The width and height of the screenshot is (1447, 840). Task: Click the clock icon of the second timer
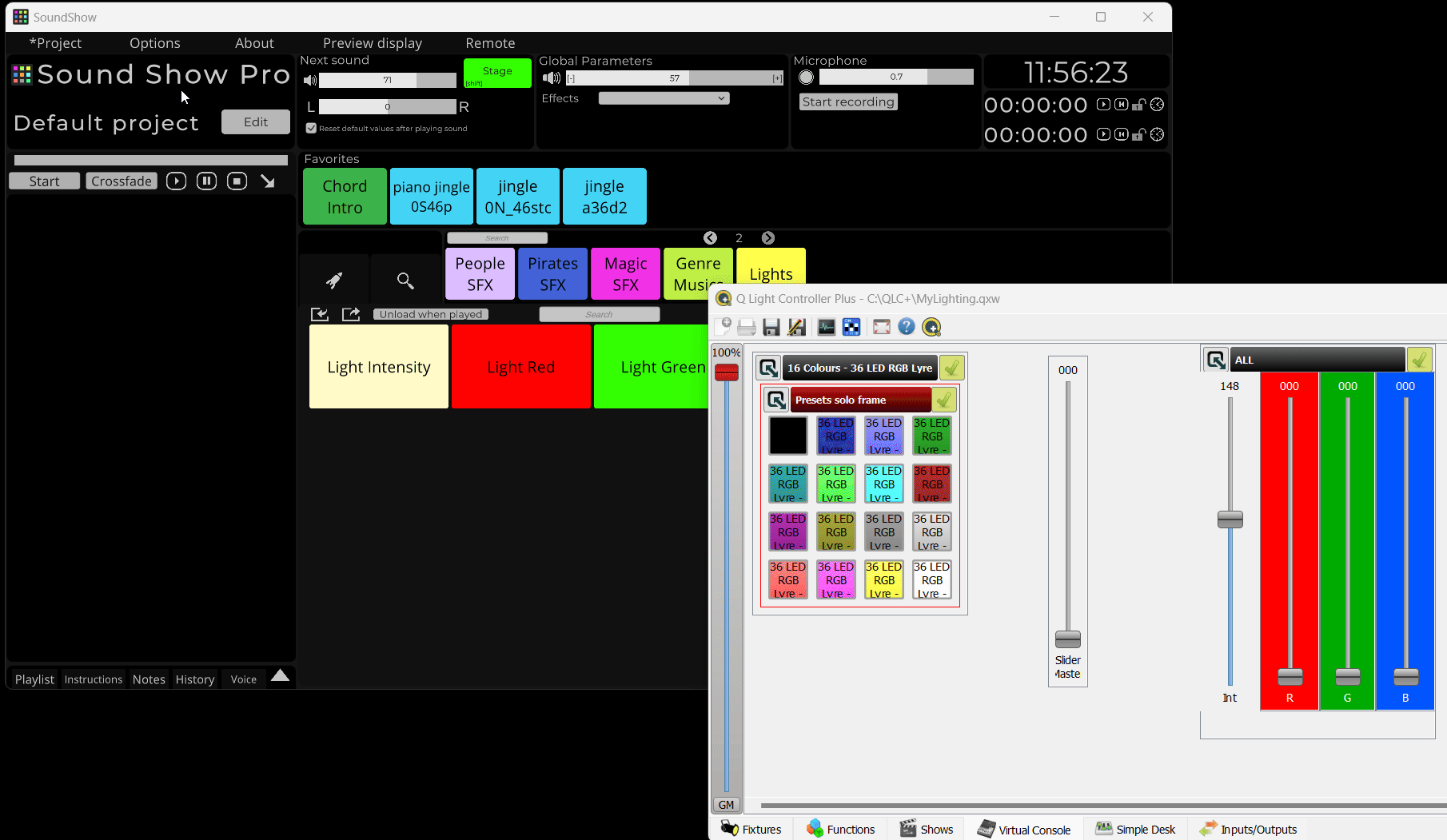coord(1157,134)
